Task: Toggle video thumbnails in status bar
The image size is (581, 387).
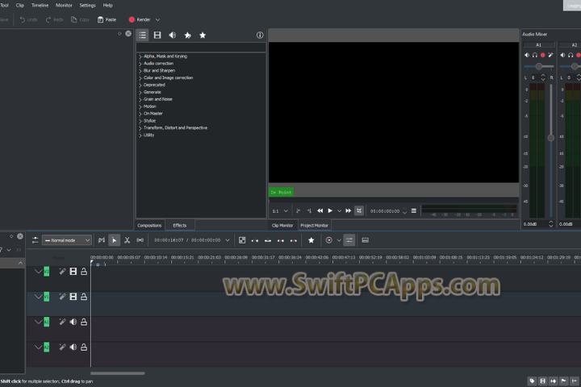Action: pos(543,381)
